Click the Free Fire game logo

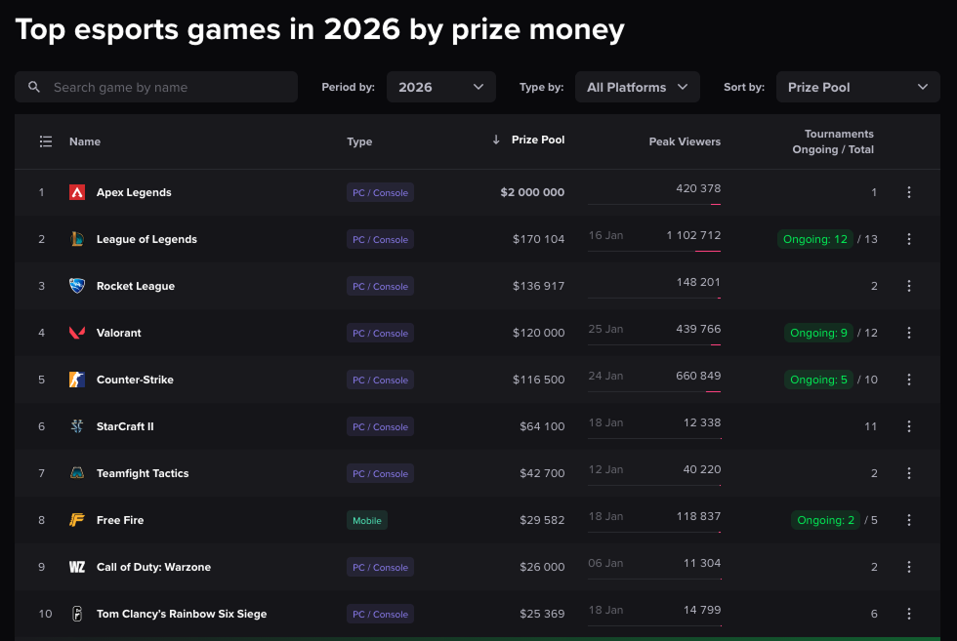(77, 519)
